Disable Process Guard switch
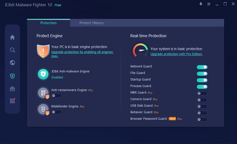237x144 pixels. 202,87
